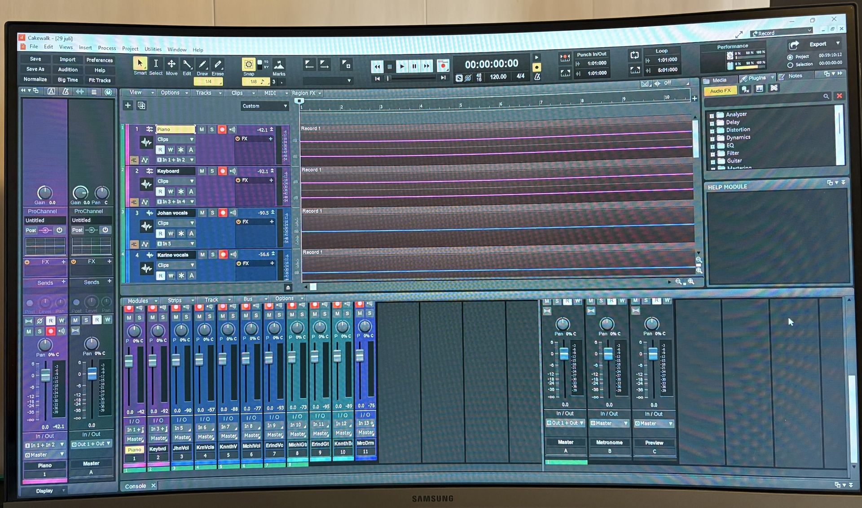Disarm record on Johan vocals track
The image size is (862, 508).
pyautogui.click(x=223, y=213)
